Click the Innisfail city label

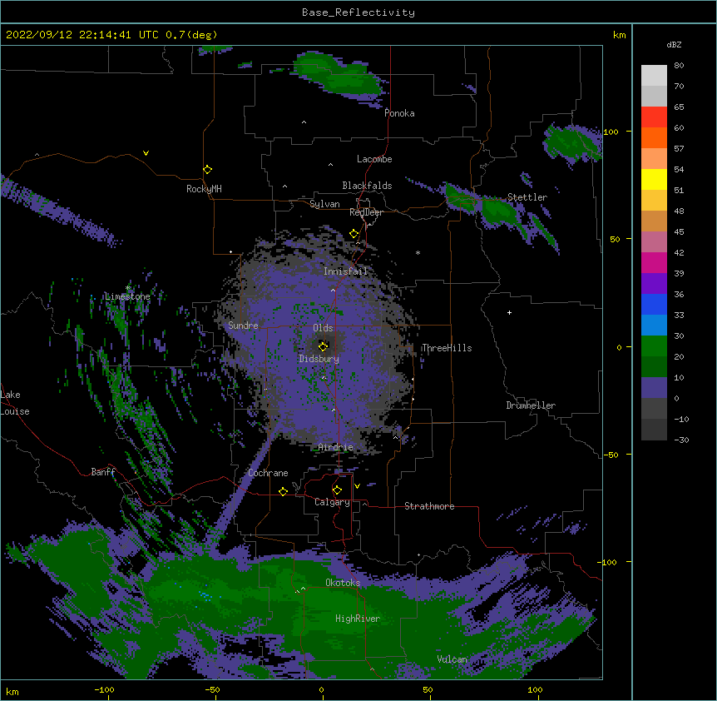pyautogui.click(x=346, y=271)
